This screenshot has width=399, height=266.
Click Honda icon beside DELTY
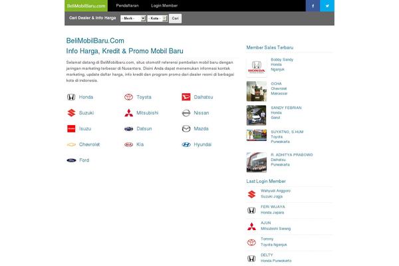[251, 259]
